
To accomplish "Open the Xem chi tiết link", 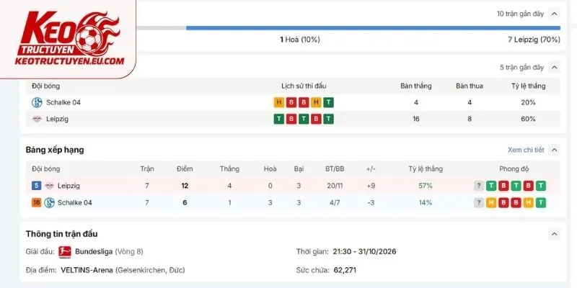I will click(x=526, y=150).
